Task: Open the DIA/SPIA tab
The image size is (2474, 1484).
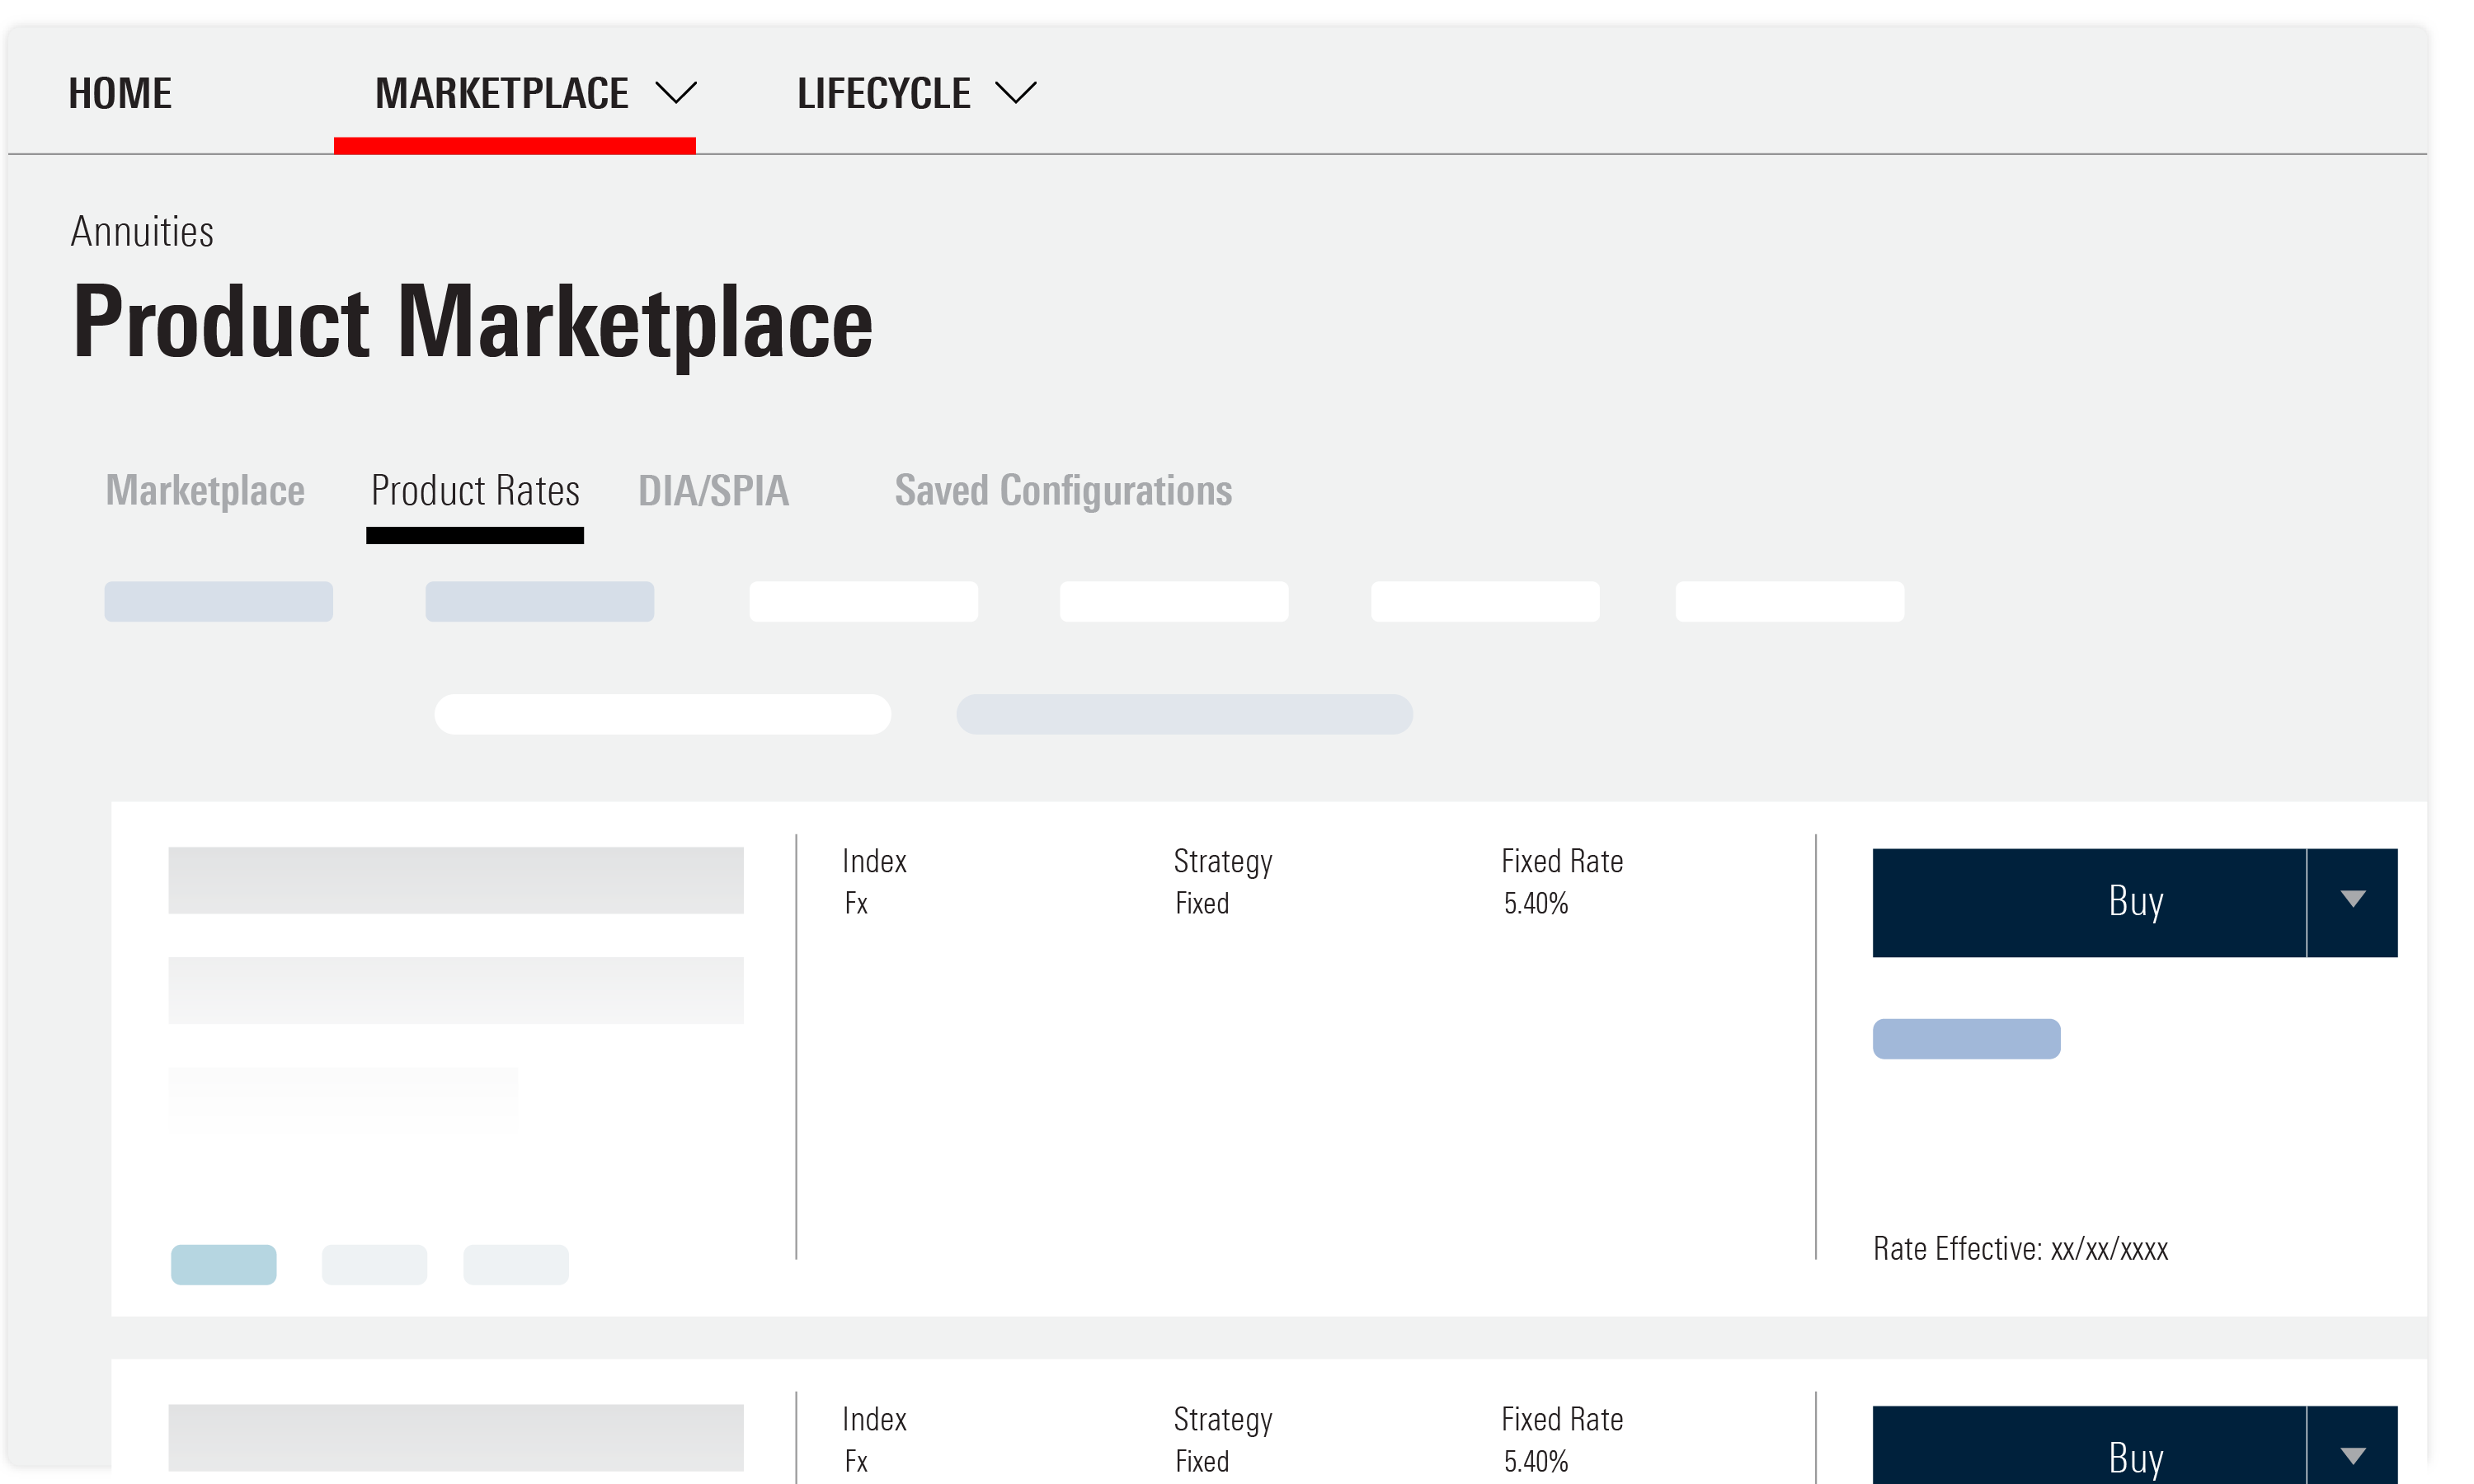Action: [x=713, y=491]
